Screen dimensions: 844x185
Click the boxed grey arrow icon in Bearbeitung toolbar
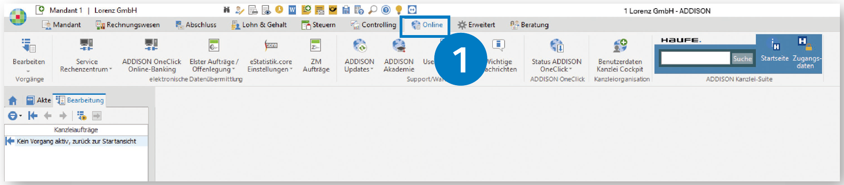coord(97,116)
